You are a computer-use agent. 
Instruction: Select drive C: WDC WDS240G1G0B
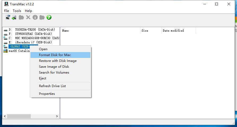(34, 38)
